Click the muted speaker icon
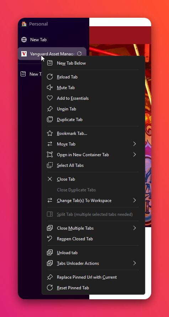169x317 pixels. 50,88
